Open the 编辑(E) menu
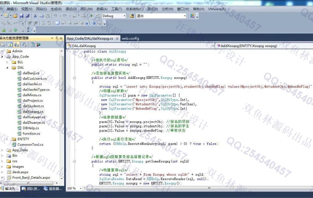This screenshot has height=198, width=313. tap(12, 9)
